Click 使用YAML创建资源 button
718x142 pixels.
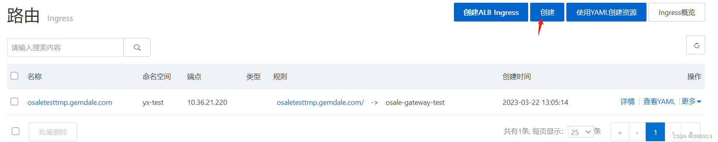[606, 12]
